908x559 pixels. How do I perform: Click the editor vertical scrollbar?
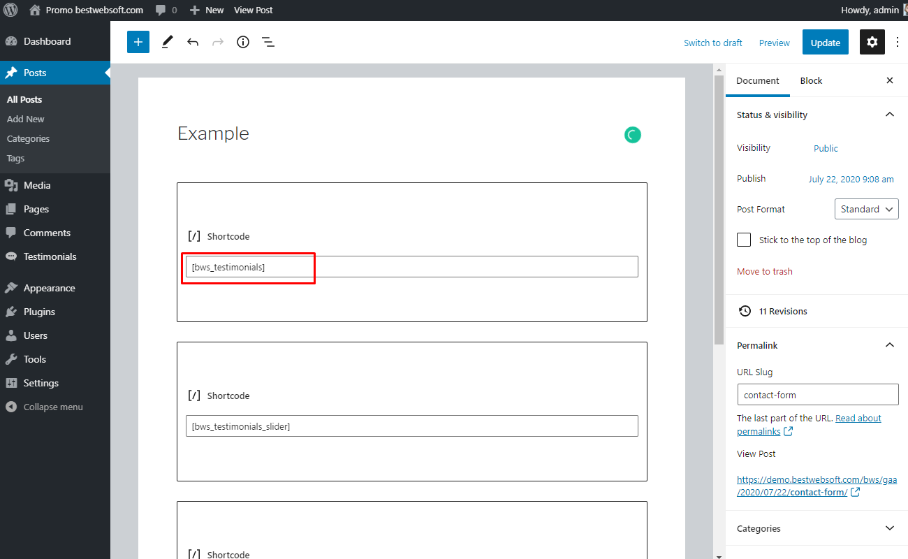719,210
